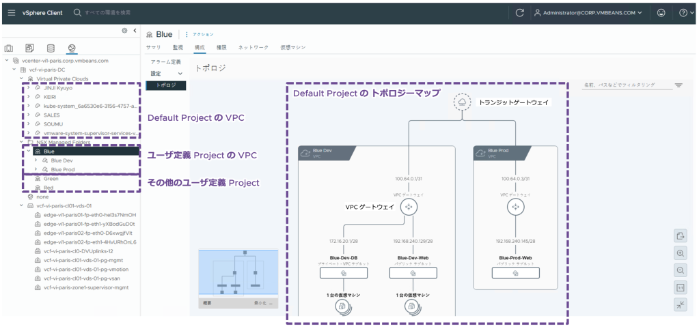Select the Storage inventory icon
The width and height of the screenshot is (699, 331).
[50, 48]
